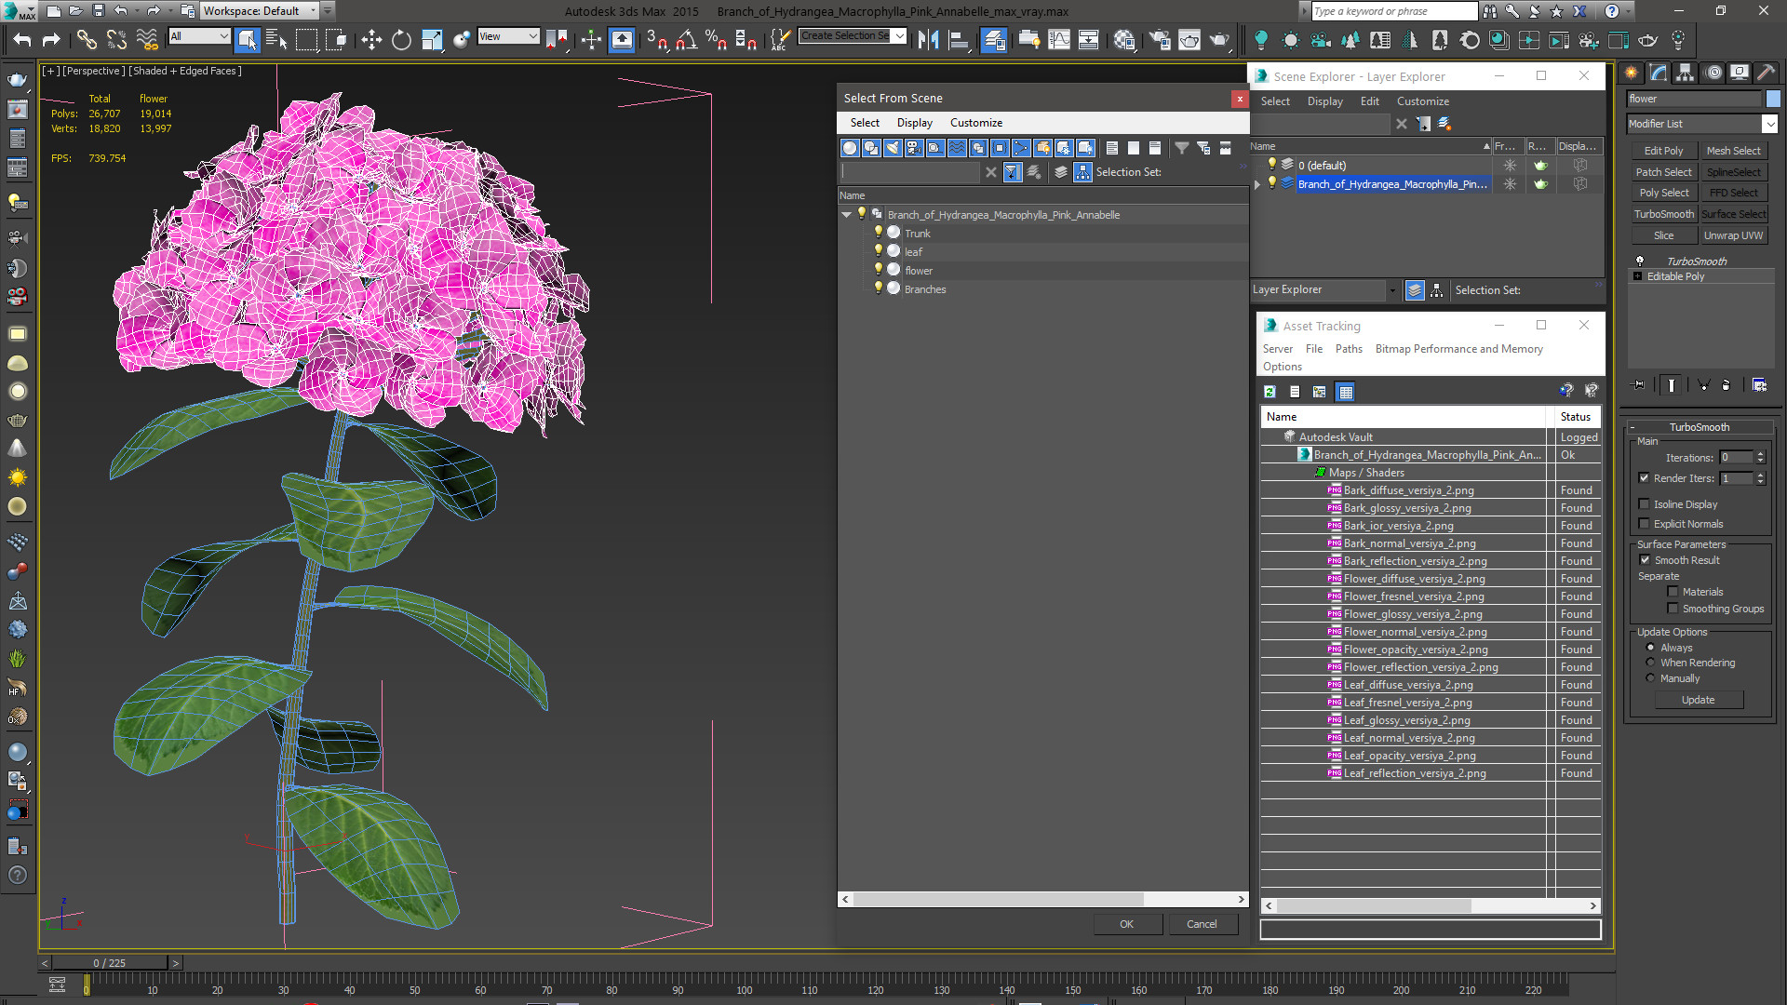
Task: Expand Editable Poly in modifier stack
Action: pyautogui.click(x=1637, y=276)
